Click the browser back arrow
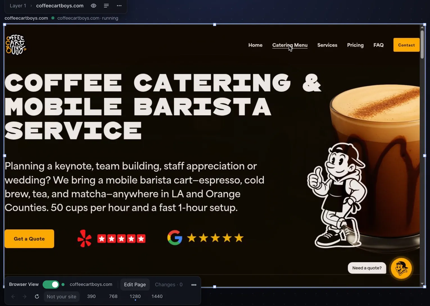 13,296
